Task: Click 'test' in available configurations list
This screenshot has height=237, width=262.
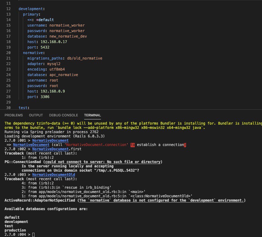Action: point(9,226)
